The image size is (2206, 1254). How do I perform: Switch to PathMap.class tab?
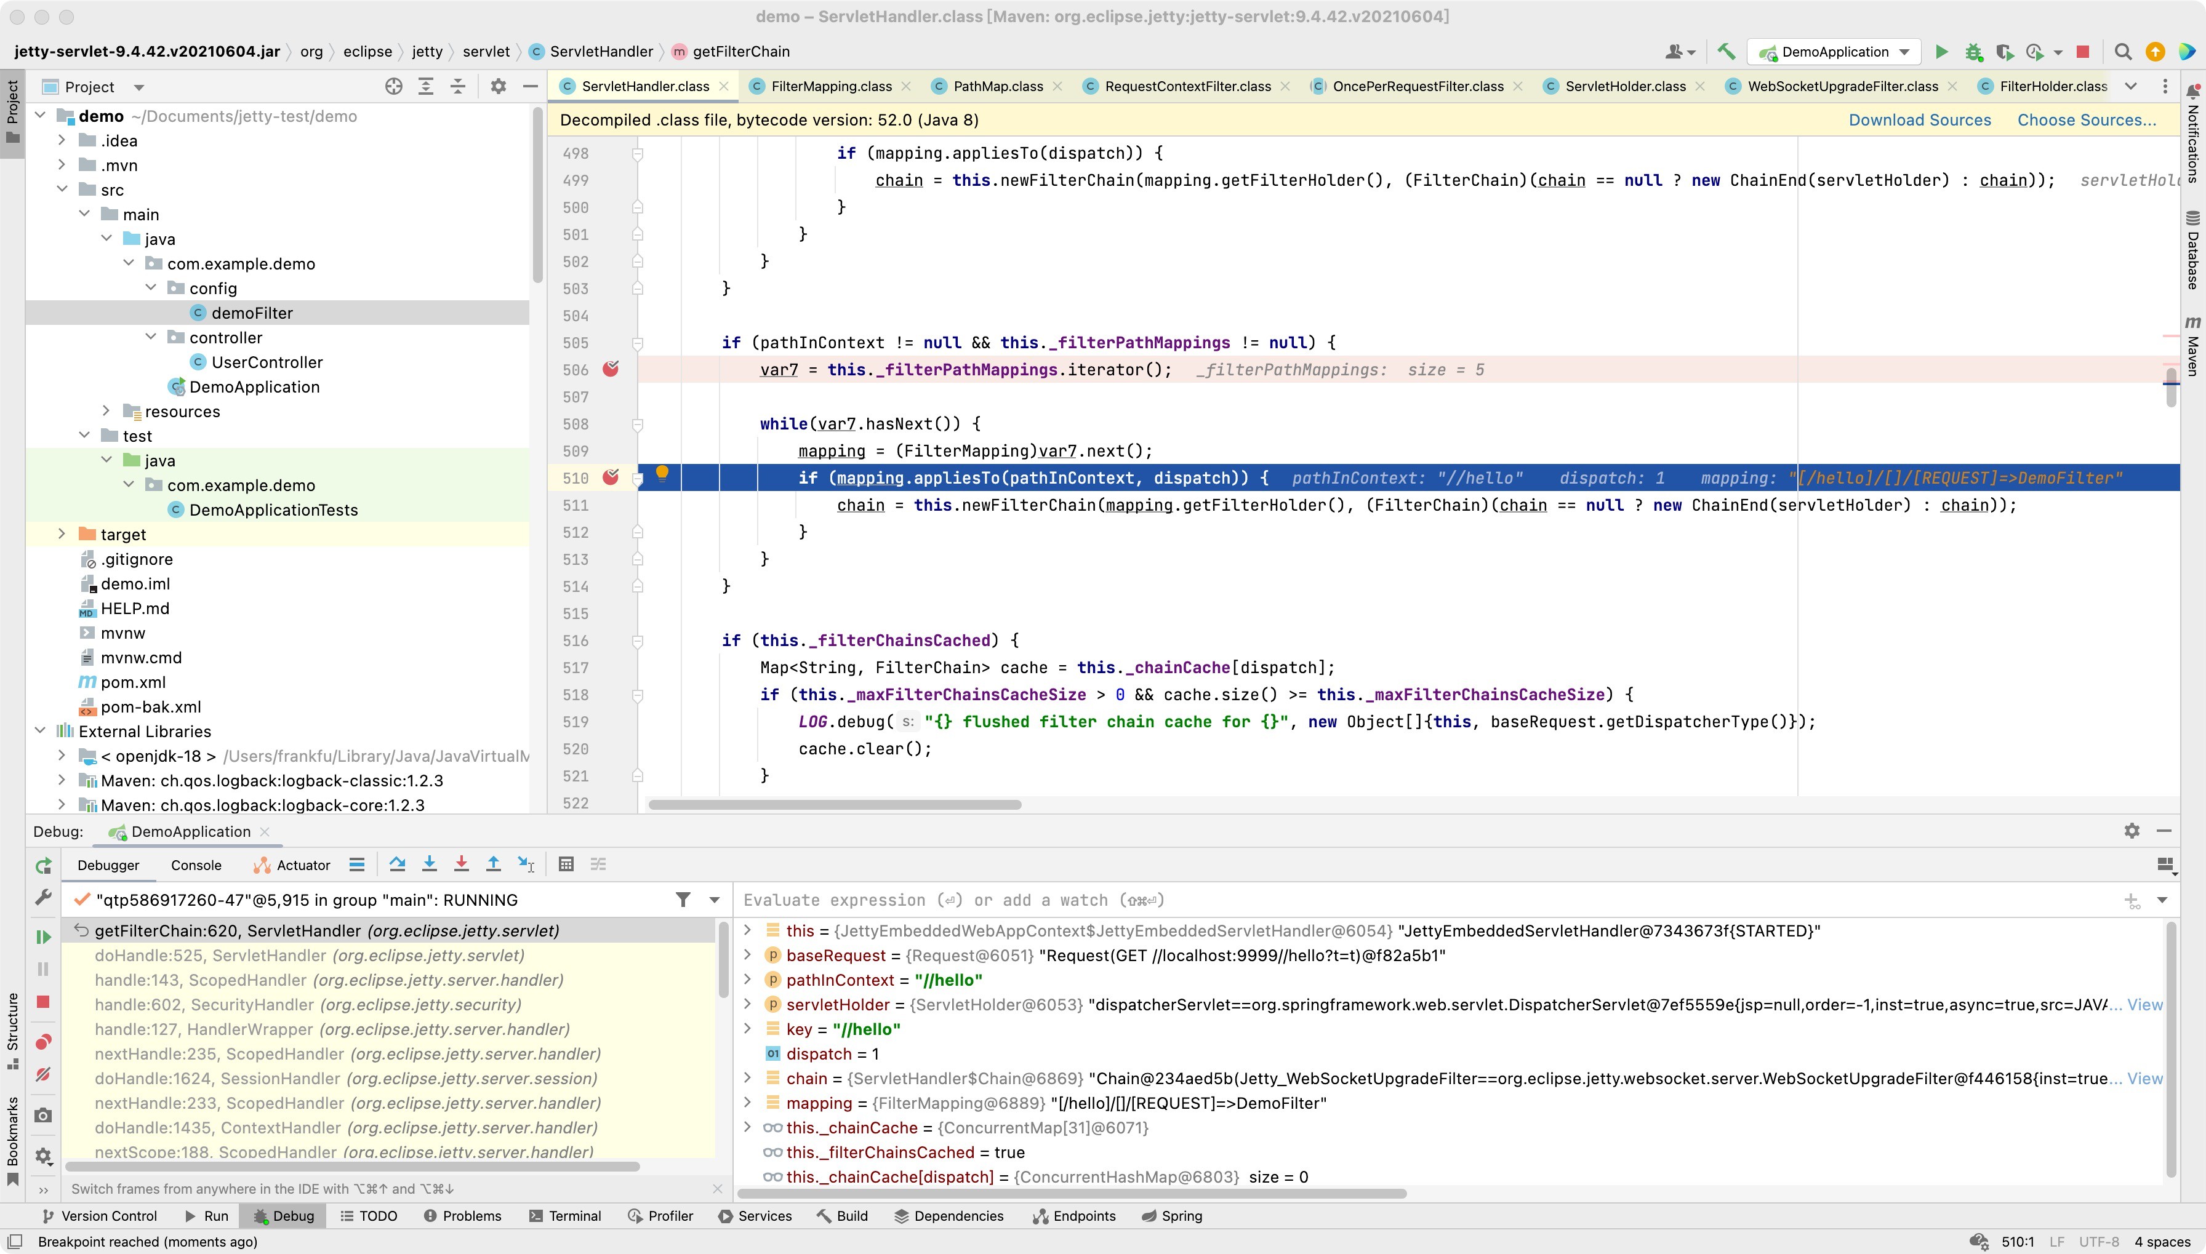coord(998,86)
